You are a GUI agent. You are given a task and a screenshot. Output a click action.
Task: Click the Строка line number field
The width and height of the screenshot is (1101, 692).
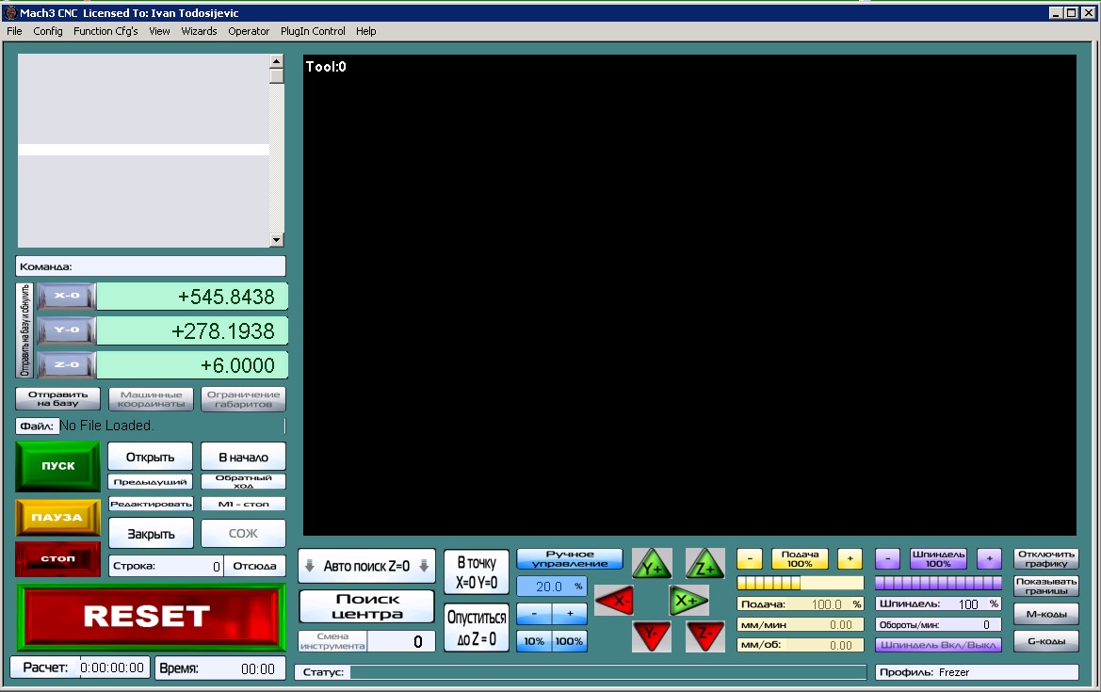(x=166, y=566)
